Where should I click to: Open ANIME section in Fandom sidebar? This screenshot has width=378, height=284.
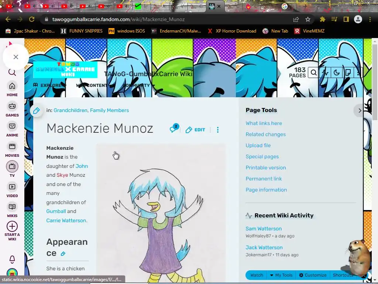(x=12, y=130)
